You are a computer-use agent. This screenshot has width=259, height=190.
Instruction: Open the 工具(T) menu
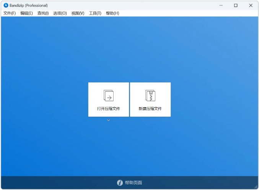pos(95,13)
